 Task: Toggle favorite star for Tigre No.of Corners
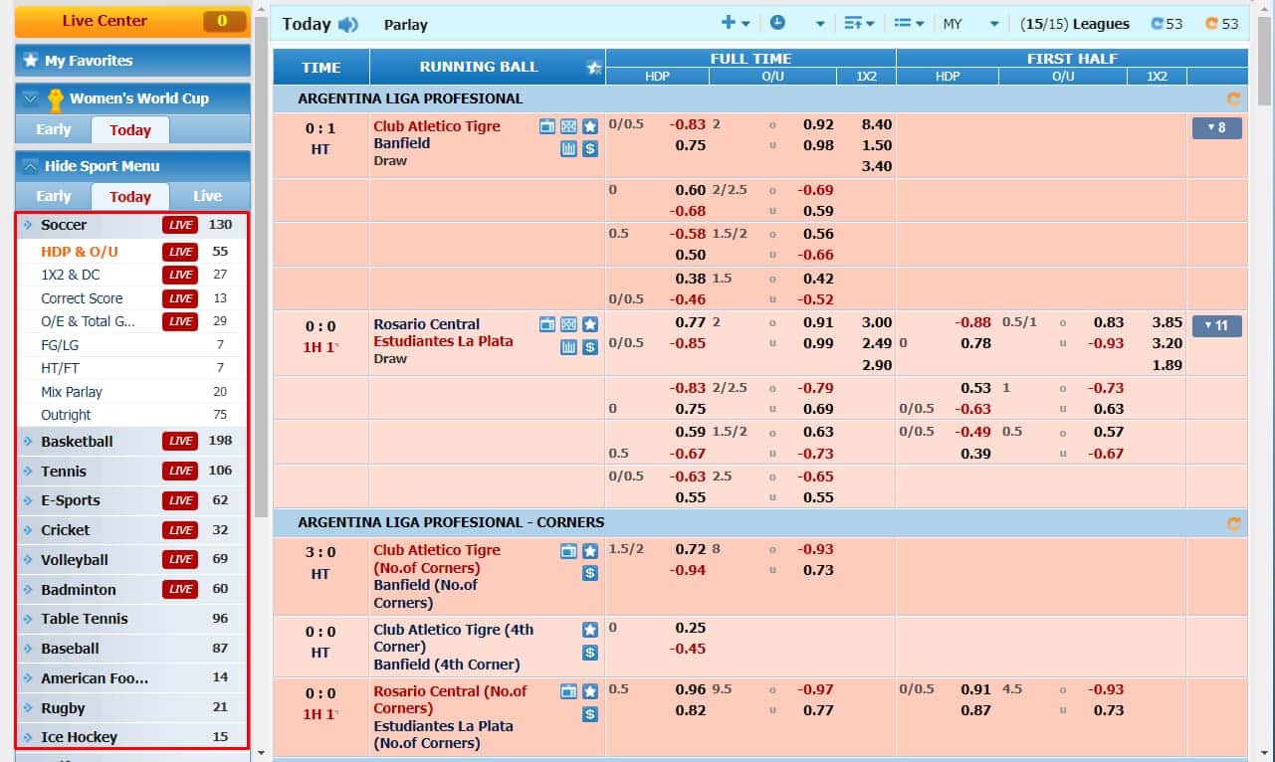[590, 550]
